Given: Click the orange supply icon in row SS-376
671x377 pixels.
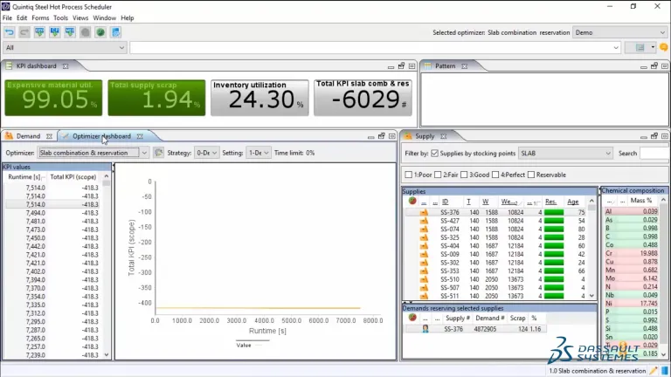Looking at the screenshot, I should click(424, 212).
